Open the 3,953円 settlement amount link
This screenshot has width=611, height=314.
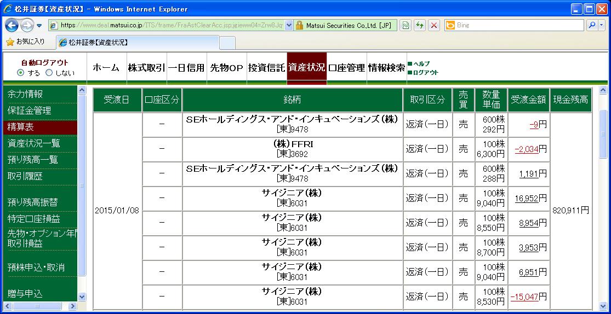click(x=529, y=247)
